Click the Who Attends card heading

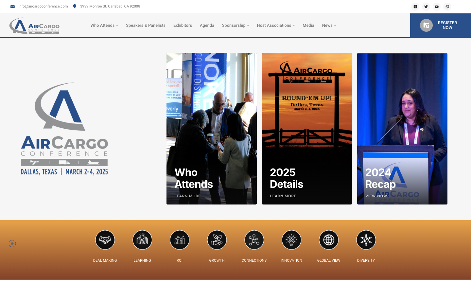tap(194, 178)
